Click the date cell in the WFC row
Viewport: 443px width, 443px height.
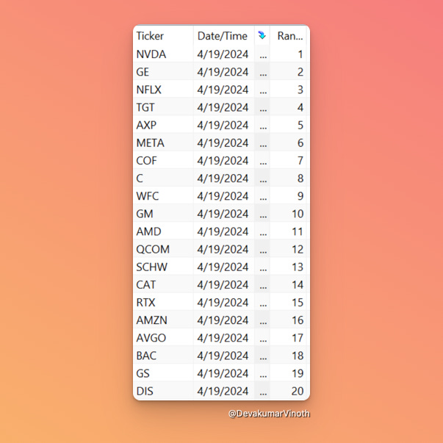[x=224, y=196]
